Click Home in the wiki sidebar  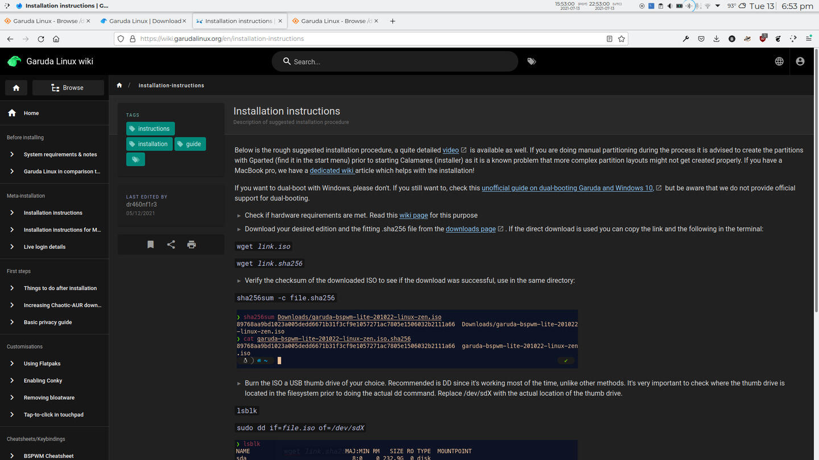(x=54, y=113)
